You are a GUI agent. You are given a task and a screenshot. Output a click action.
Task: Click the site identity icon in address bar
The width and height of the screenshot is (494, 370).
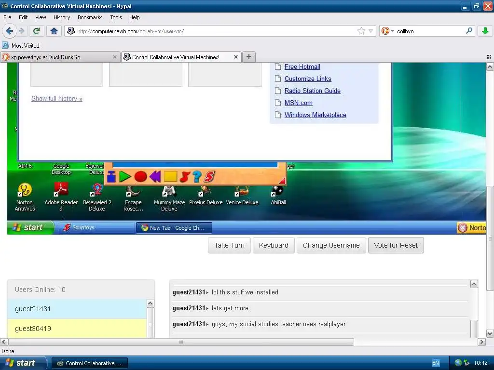click(x=71, y=31)
